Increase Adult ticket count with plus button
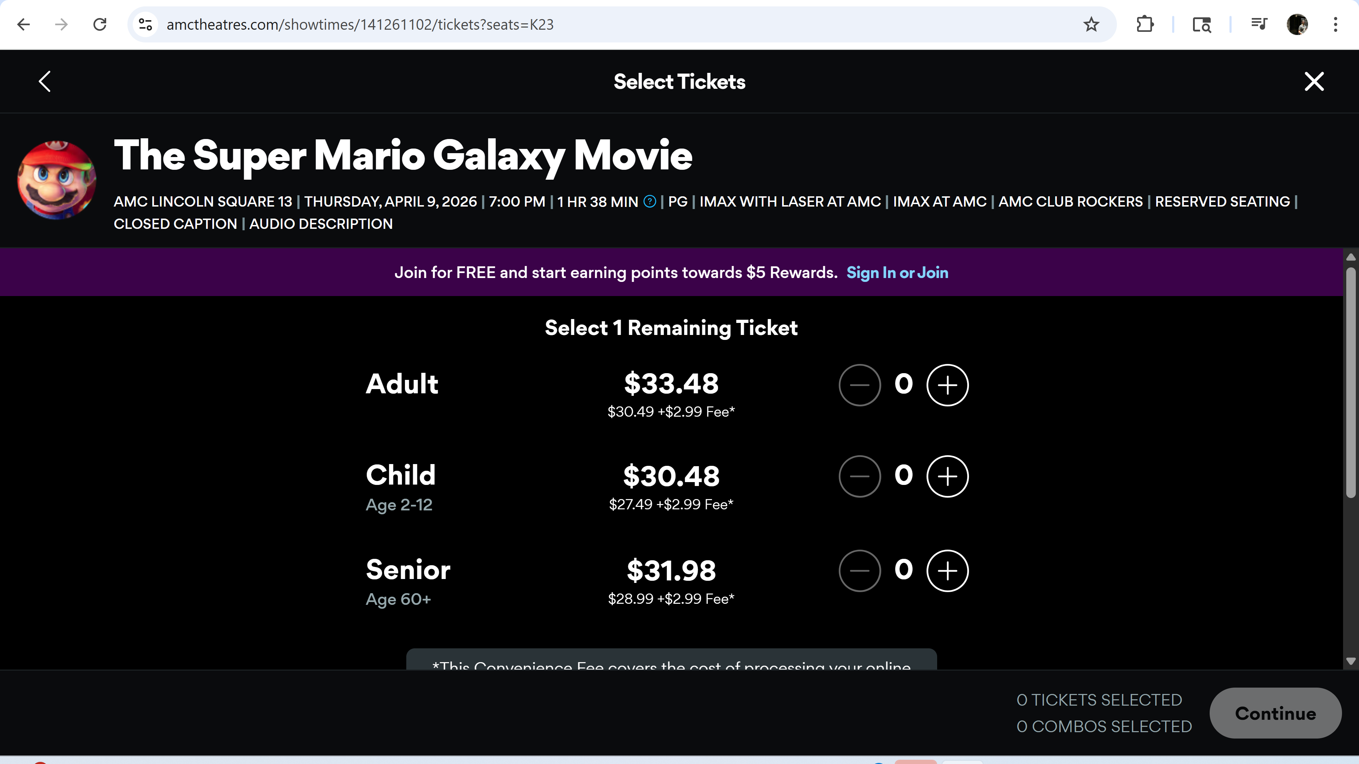The image size is (1359, 764). click(947, 385)
